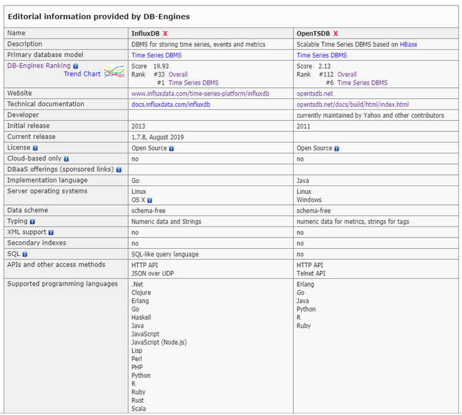Click info icon after OpenTSDB Open Source

click(336, 149)
